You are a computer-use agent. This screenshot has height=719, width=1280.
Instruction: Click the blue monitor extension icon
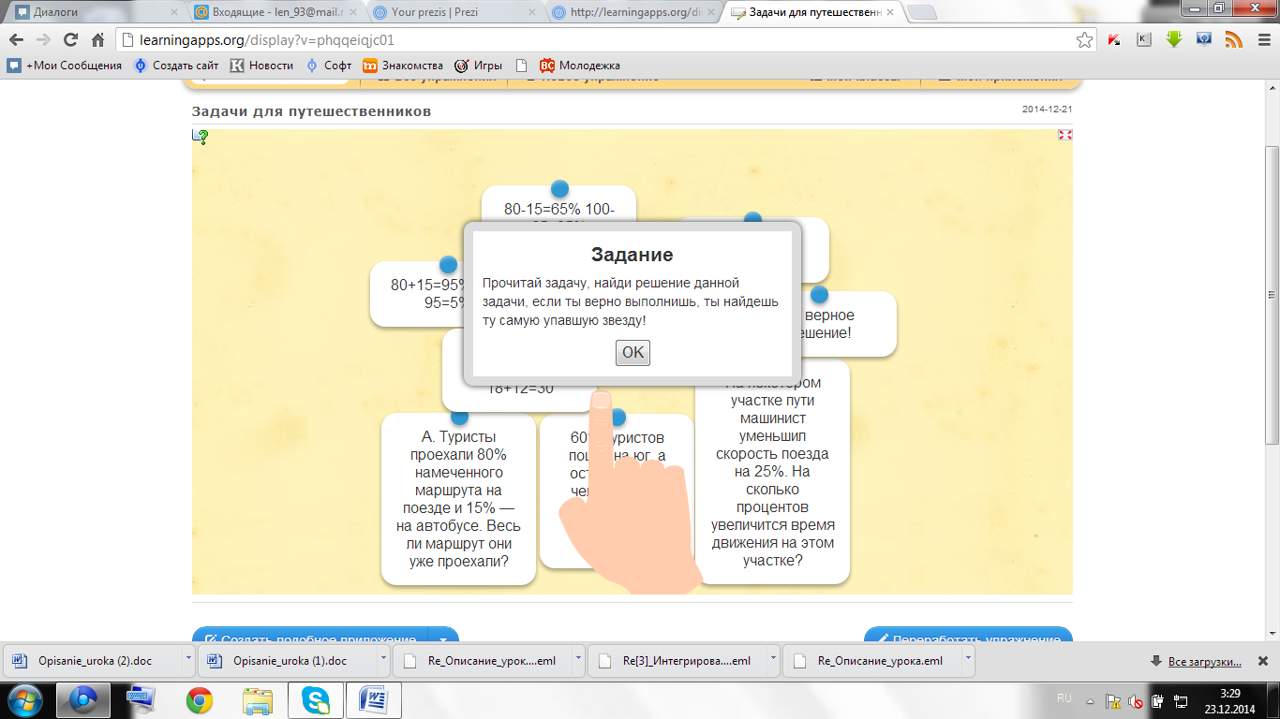coord(1204,40)
